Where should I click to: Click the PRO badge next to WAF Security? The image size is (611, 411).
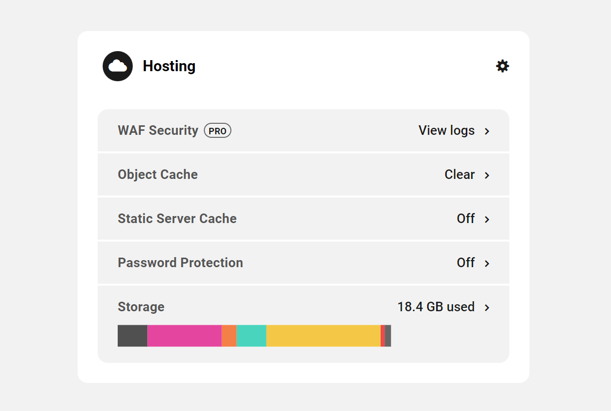[217, 130]
